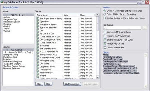Select Overkill in the Artists list
This screenshot has width=150, height=91.
[x=18, y=26]
